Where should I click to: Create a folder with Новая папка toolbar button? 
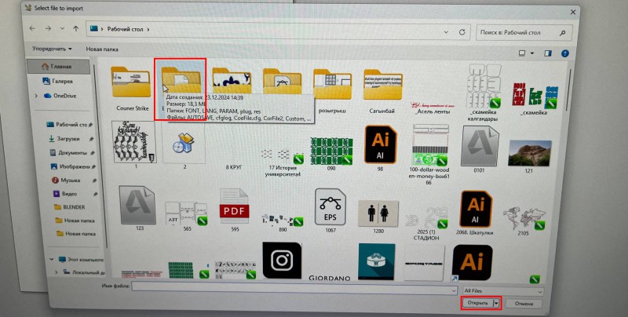pyautogui.click(x=102, y=49)
